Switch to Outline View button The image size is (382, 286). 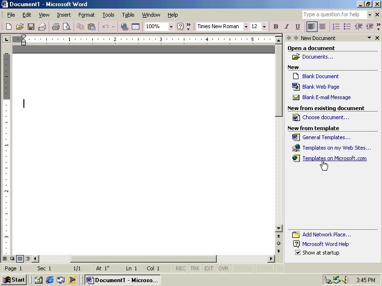point(28,258)
